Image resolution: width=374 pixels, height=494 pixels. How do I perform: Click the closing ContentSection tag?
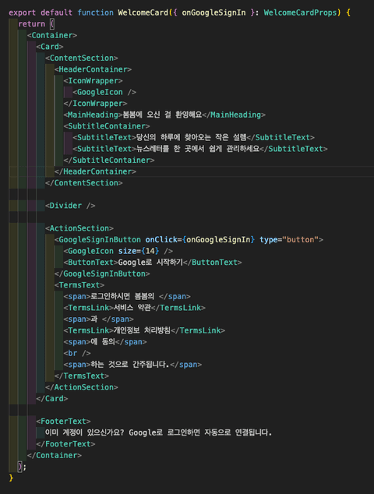(x=84, y=183)
